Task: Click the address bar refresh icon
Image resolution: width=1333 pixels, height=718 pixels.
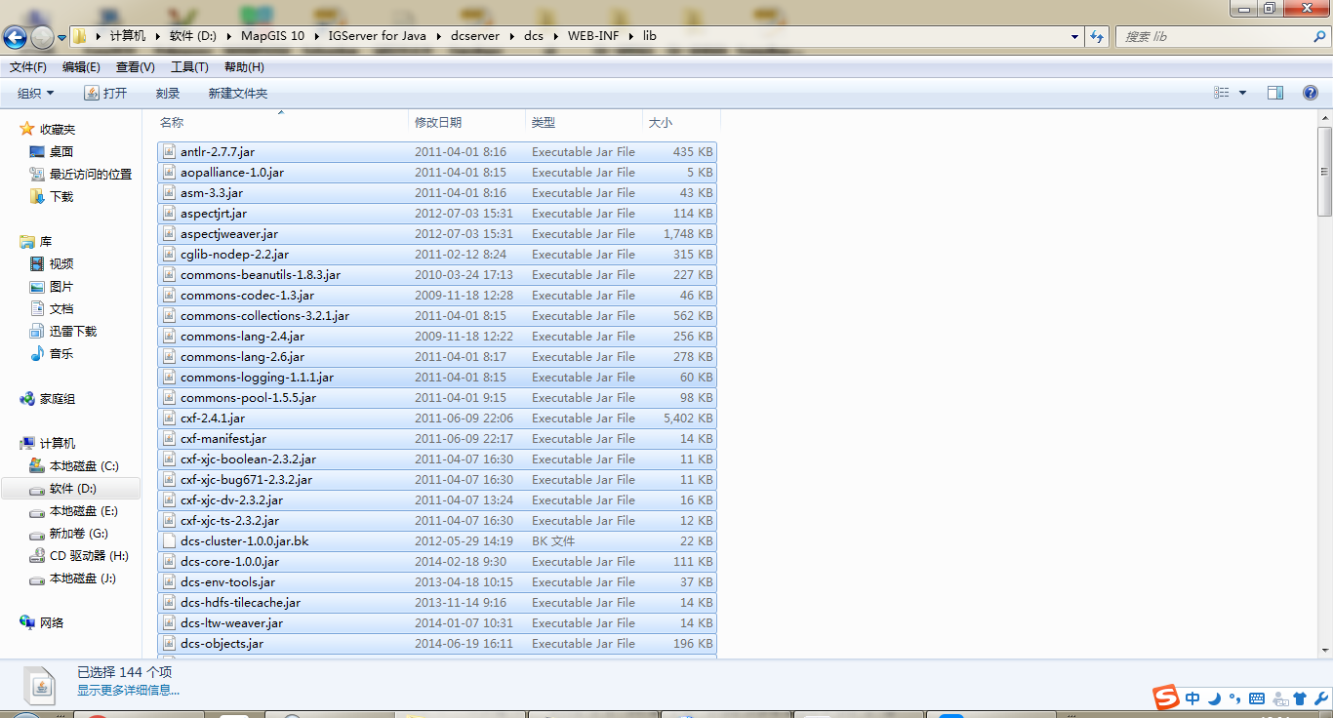Action: click(x=1097, y=36)
